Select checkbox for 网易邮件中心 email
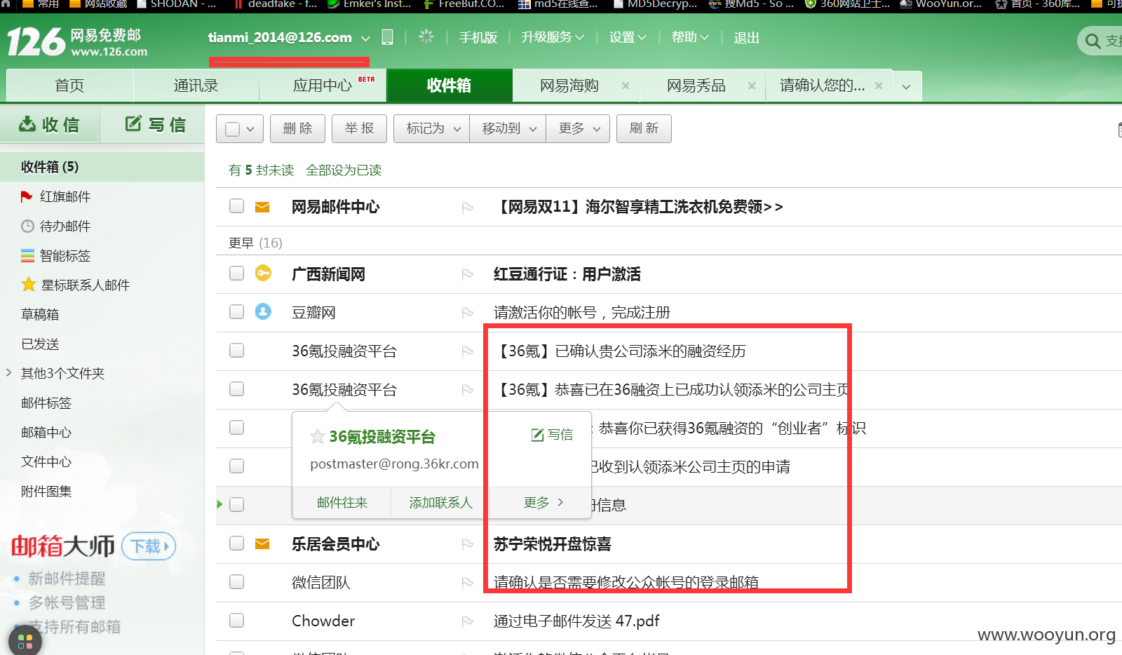1122x655 pixels. 237,206
